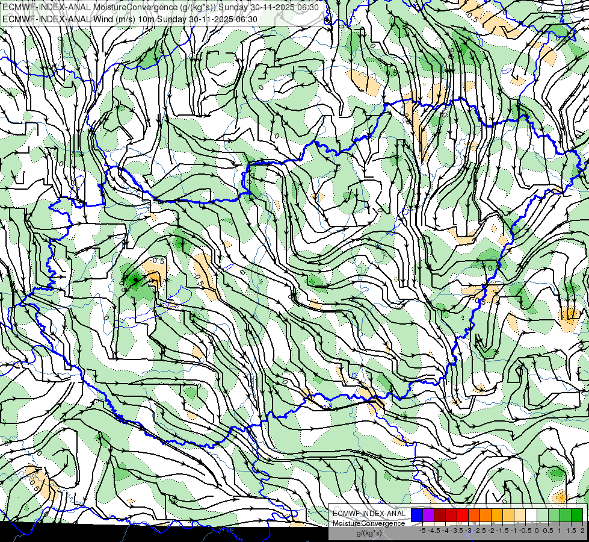Click the g/(kg*s) unit label in the legend

(x=369, y=534)
